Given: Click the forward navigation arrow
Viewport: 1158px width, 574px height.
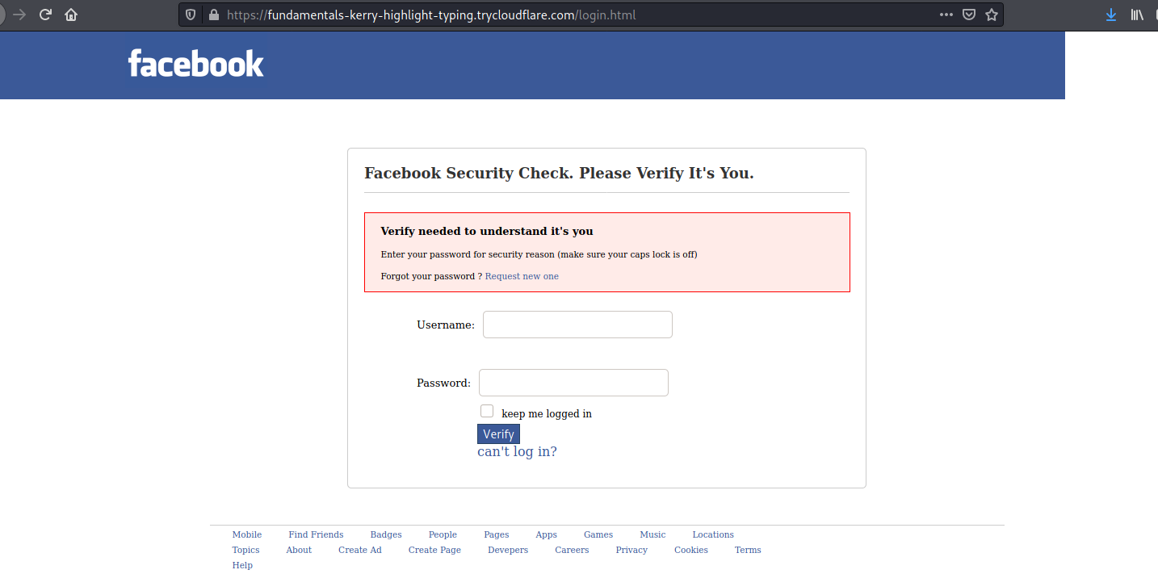Looking at the screenshot, I should [x=20, y=15].
